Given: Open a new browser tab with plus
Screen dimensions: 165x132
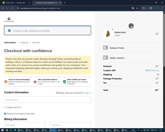Looking at the screenshot, I should (65, 3).
